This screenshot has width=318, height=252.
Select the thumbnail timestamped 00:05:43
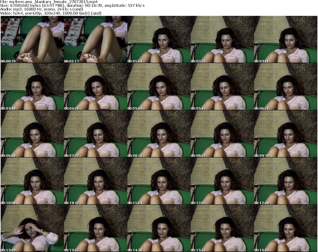222,87
